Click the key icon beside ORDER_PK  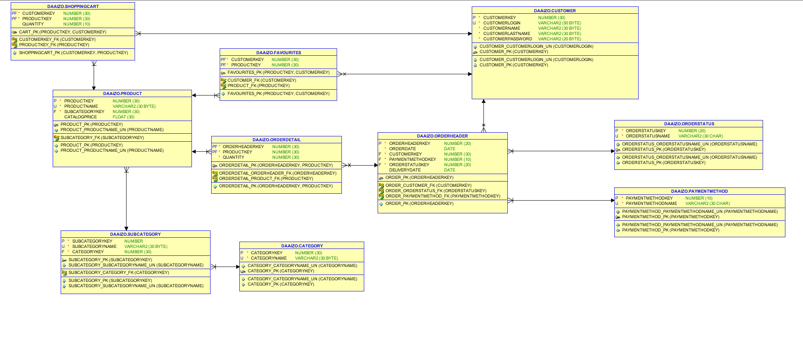click(381, 177)
